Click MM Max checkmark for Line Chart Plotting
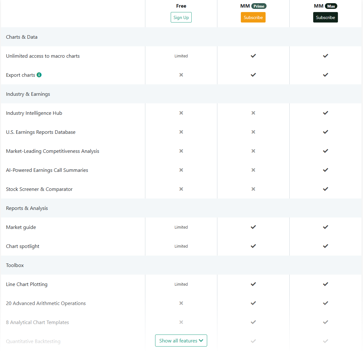 point(326,284)
